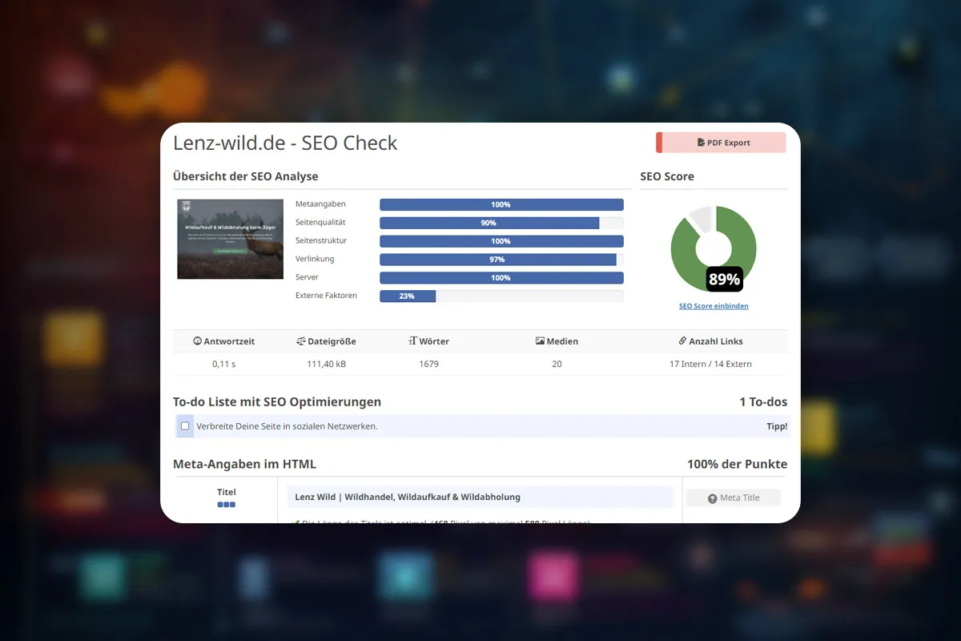Click the Dateigröße scale icon
This screenshot has height=641, width=961.
tap(300, 341)
